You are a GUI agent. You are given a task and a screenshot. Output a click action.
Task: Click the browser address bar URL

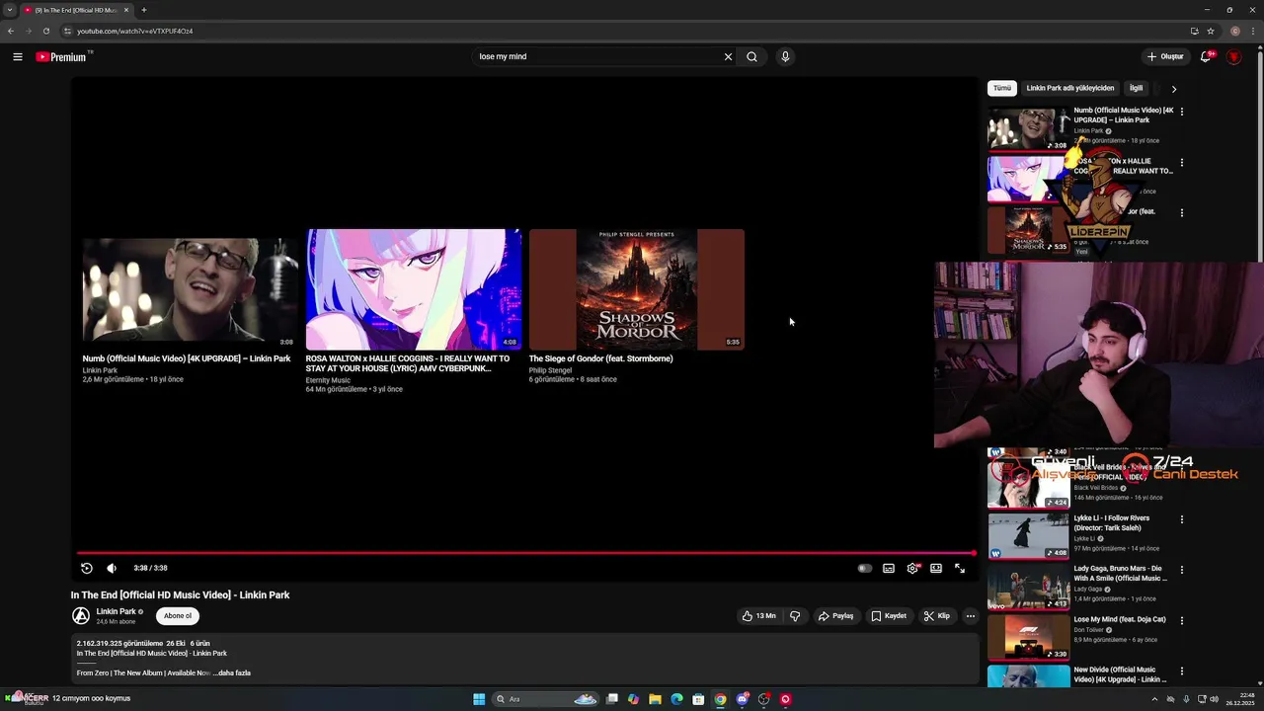[x=134, y=31]
